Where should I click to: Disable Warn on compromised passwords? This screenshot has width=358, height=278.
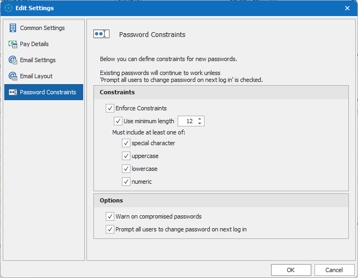pos(111,216)
